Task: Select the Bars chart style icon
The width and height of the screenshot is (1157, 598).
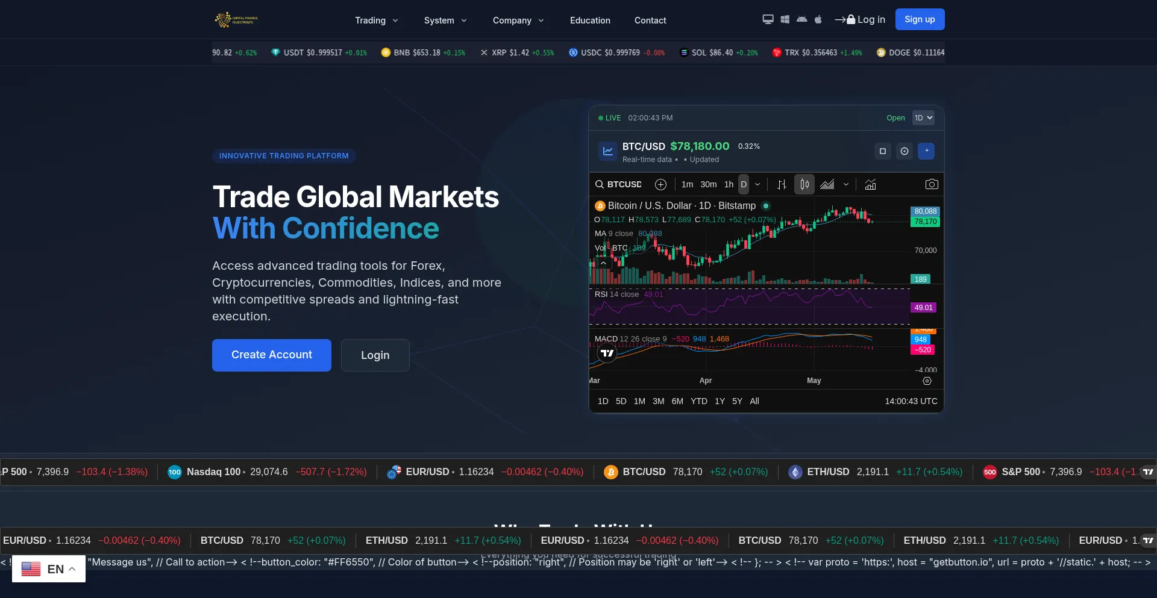Action: tap(782, 184)
